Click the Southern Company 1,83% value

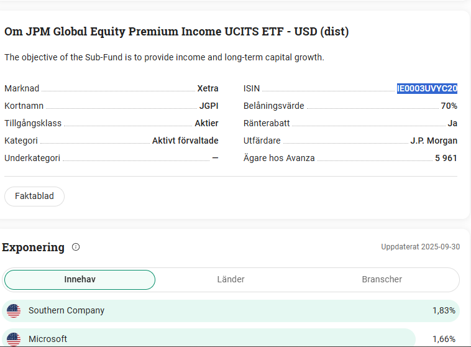point(444,310)
